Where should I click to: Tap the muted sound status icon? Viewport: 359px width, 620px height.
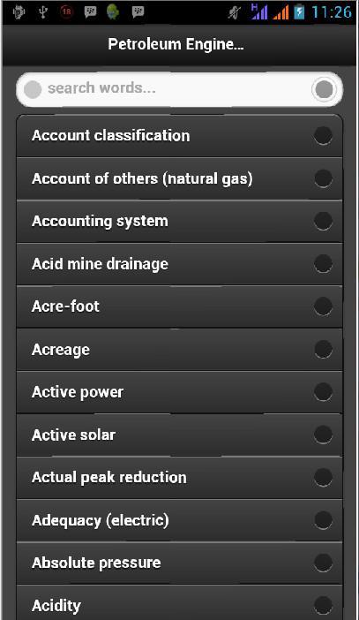(x=235, y=12)
